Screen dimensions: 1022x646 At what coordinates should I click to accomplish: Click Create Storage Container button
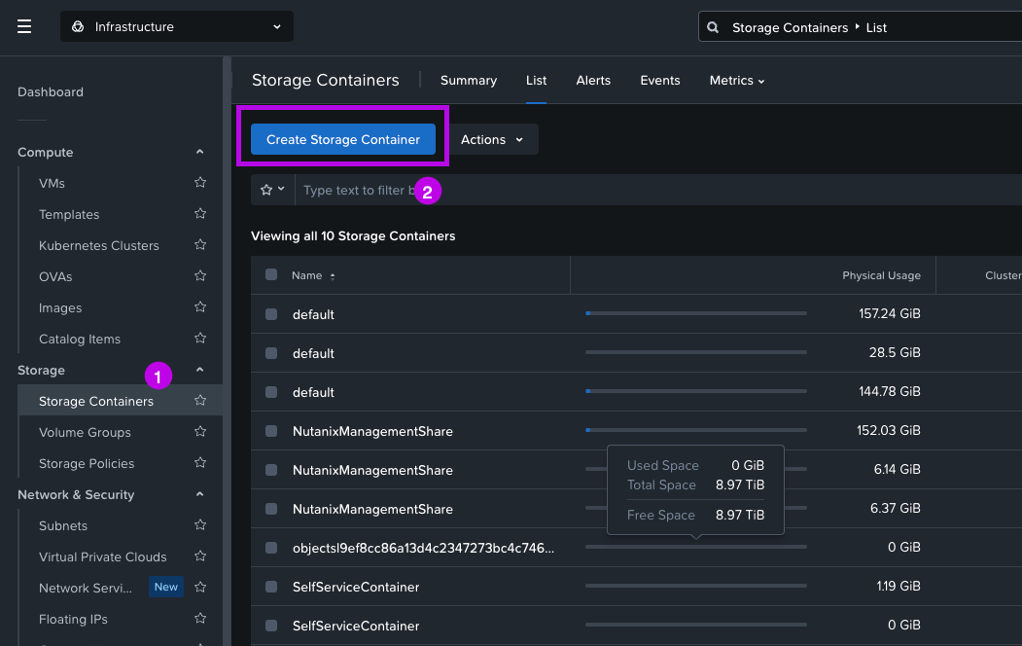tap(343, 139)
